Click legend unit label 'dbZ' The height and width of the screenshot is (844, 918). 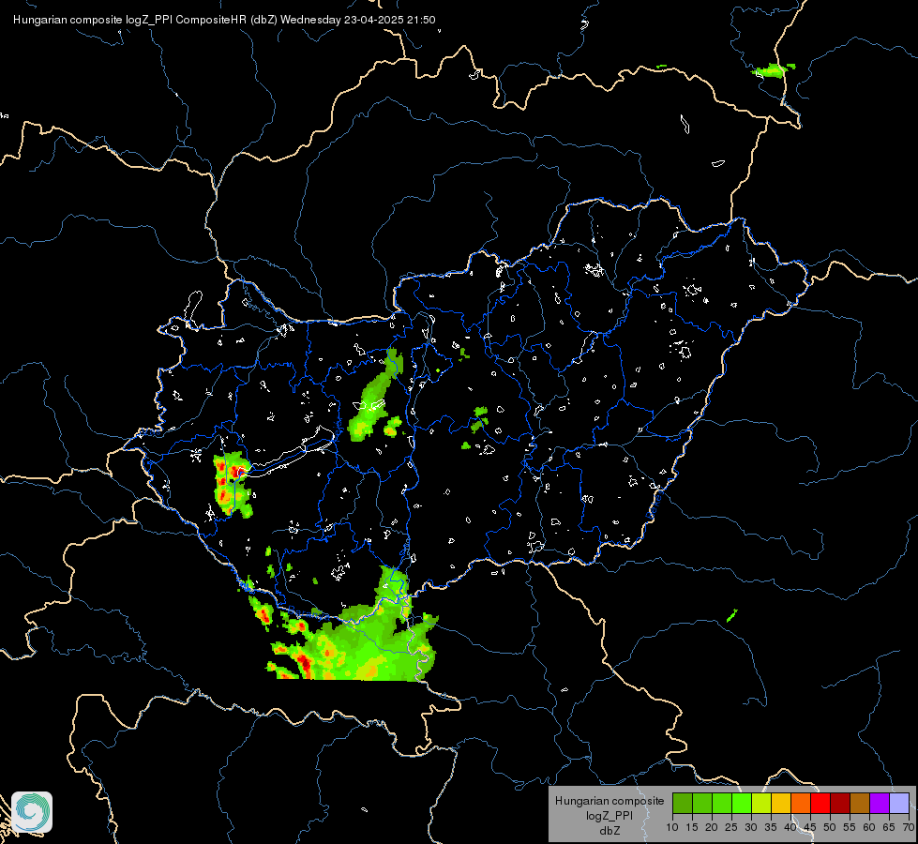609,831
